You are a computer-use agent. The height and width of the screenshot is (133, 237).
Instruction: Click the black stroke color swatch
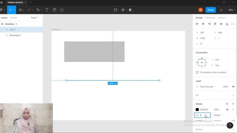coord(197,109)
